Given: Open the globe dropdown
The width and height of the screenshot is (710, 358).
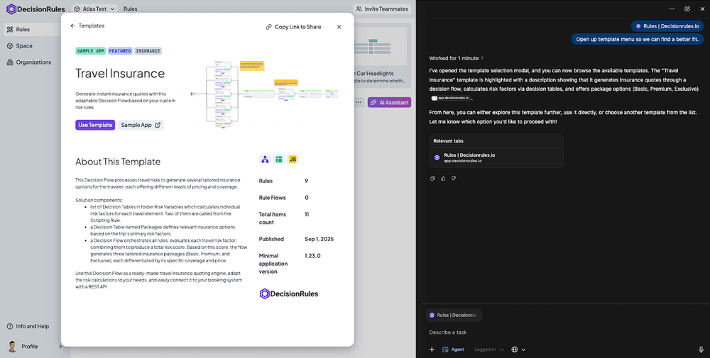Looking at the screenshot, I should [518, 349].
